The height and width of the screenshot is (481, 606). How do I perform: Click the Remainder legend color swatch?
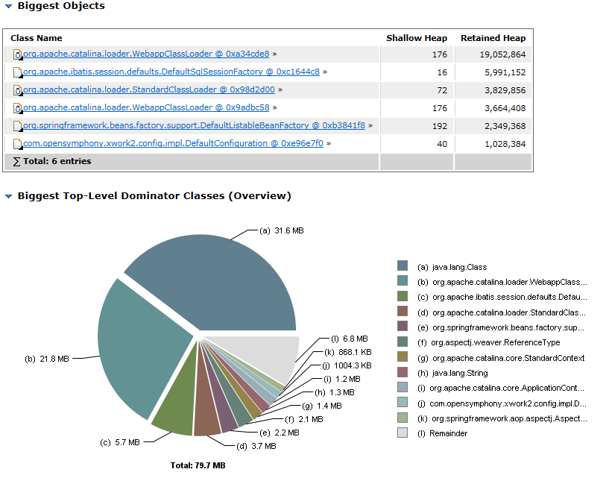(x=403, y=433)
